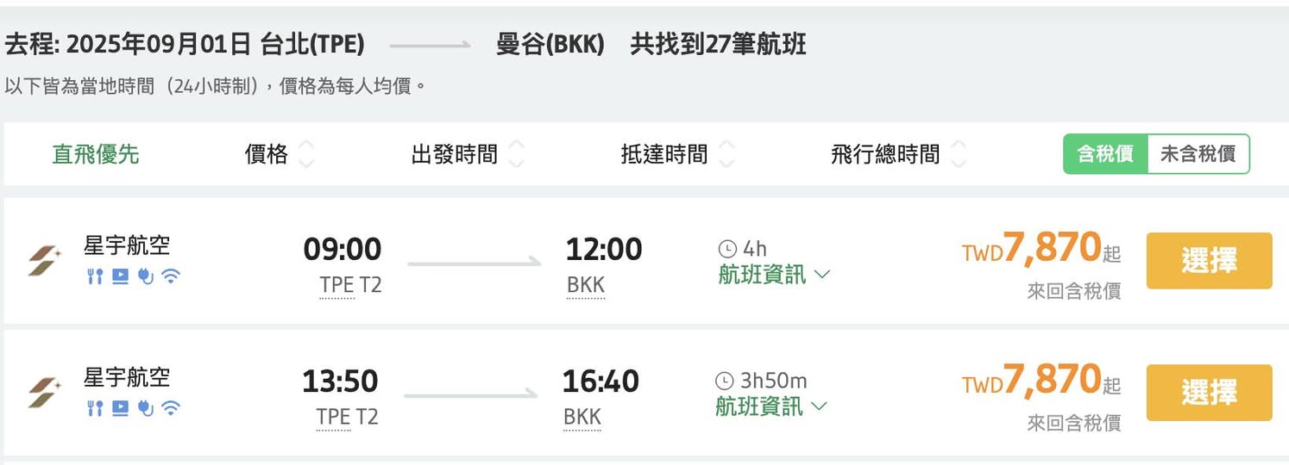Expand 航班資訊 for the 13:50 flight
The image size is (1289, 465).
click(x=770, y=406)
